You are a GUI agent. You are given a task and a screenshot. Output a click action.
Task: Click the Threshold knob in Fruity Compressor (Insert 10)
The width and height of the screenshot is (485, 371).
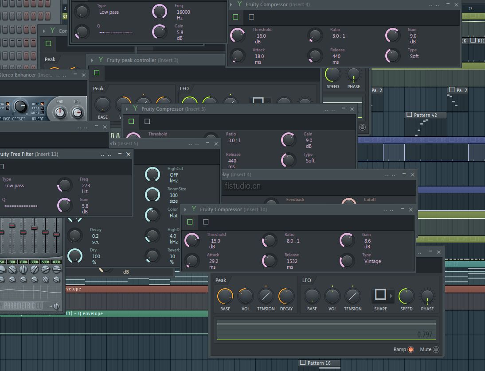[192, 240]
